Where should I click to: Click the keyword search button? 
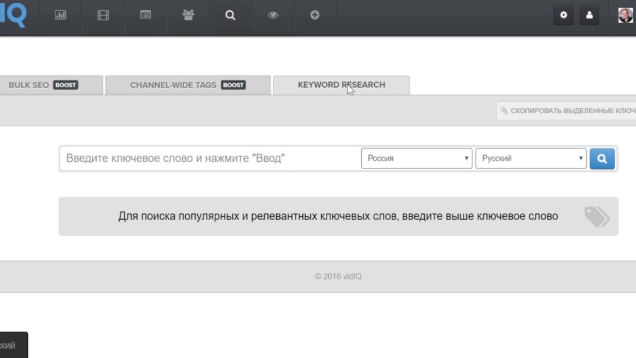[602, 158]
